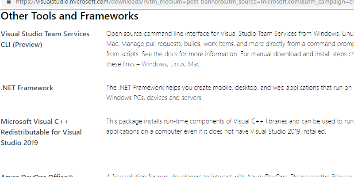This screenshot has width=354, height=177.
Task: Click the lock icon in address bar
Action: tap(6, 2)
